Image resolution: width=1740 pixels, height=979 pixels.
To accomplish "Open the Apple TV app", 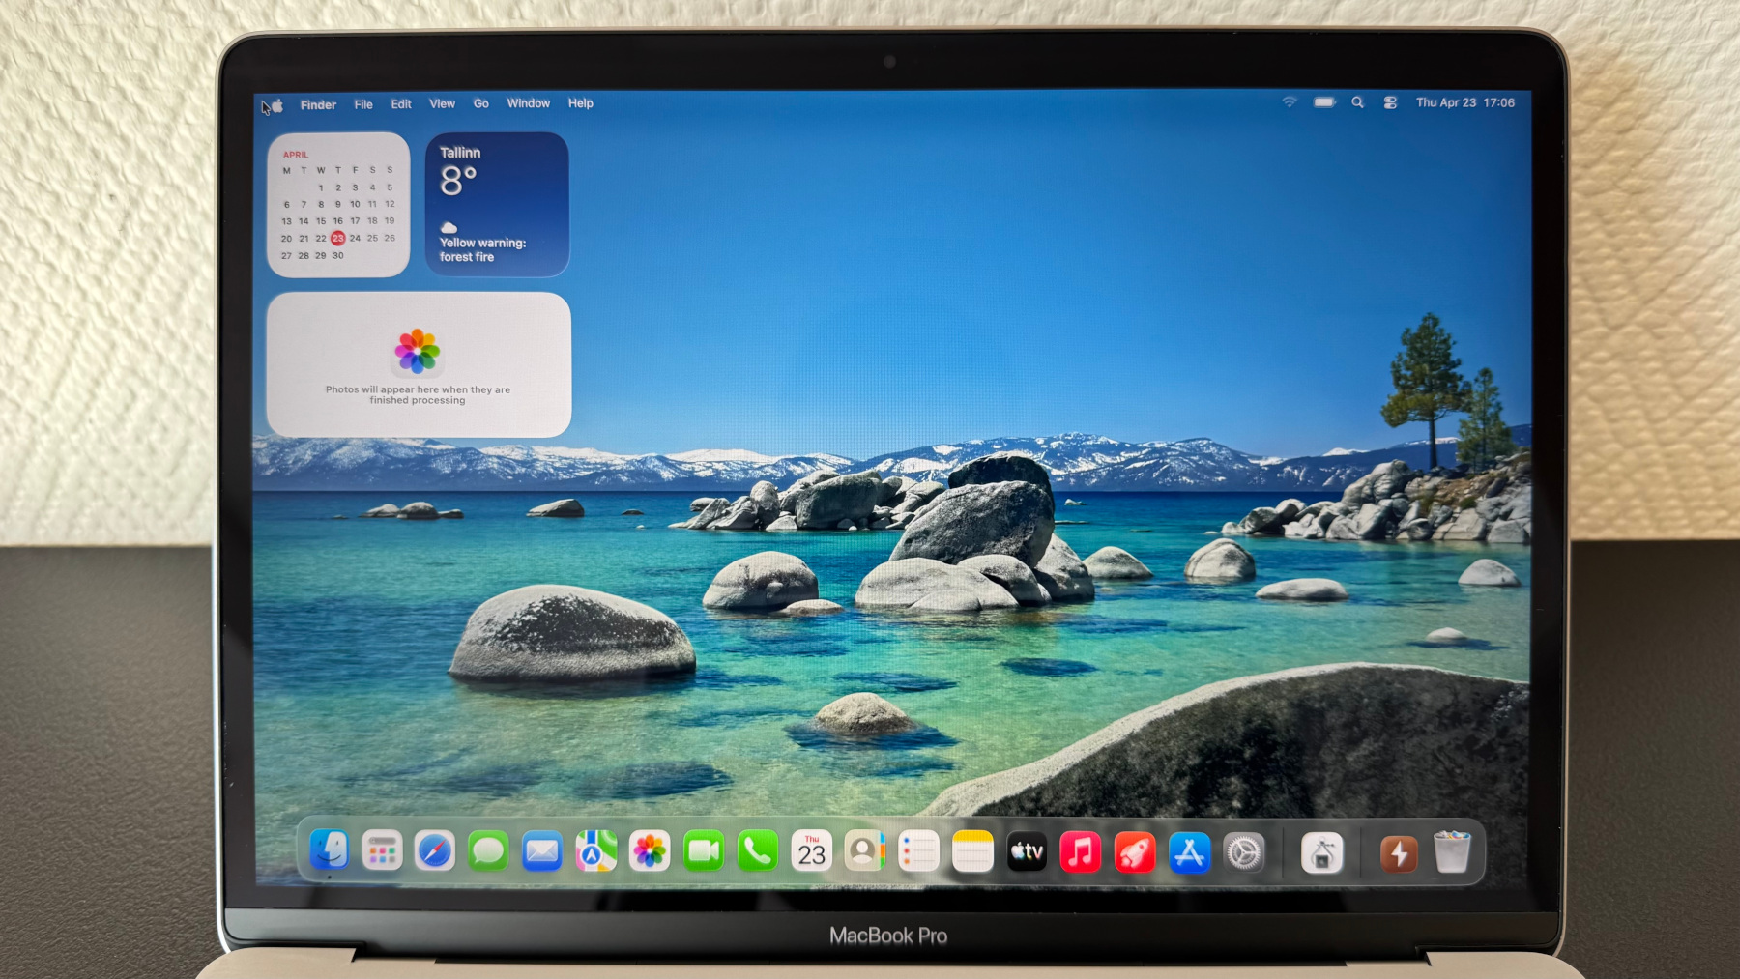I will tap(1027, 852).
